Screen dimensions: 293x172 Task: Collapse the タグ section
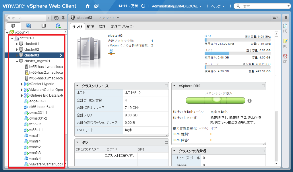click(77, 142)
